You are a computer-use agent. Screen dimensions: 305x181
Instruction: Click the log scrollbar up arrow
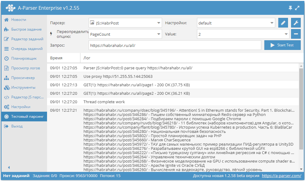(x=301, y=66)
